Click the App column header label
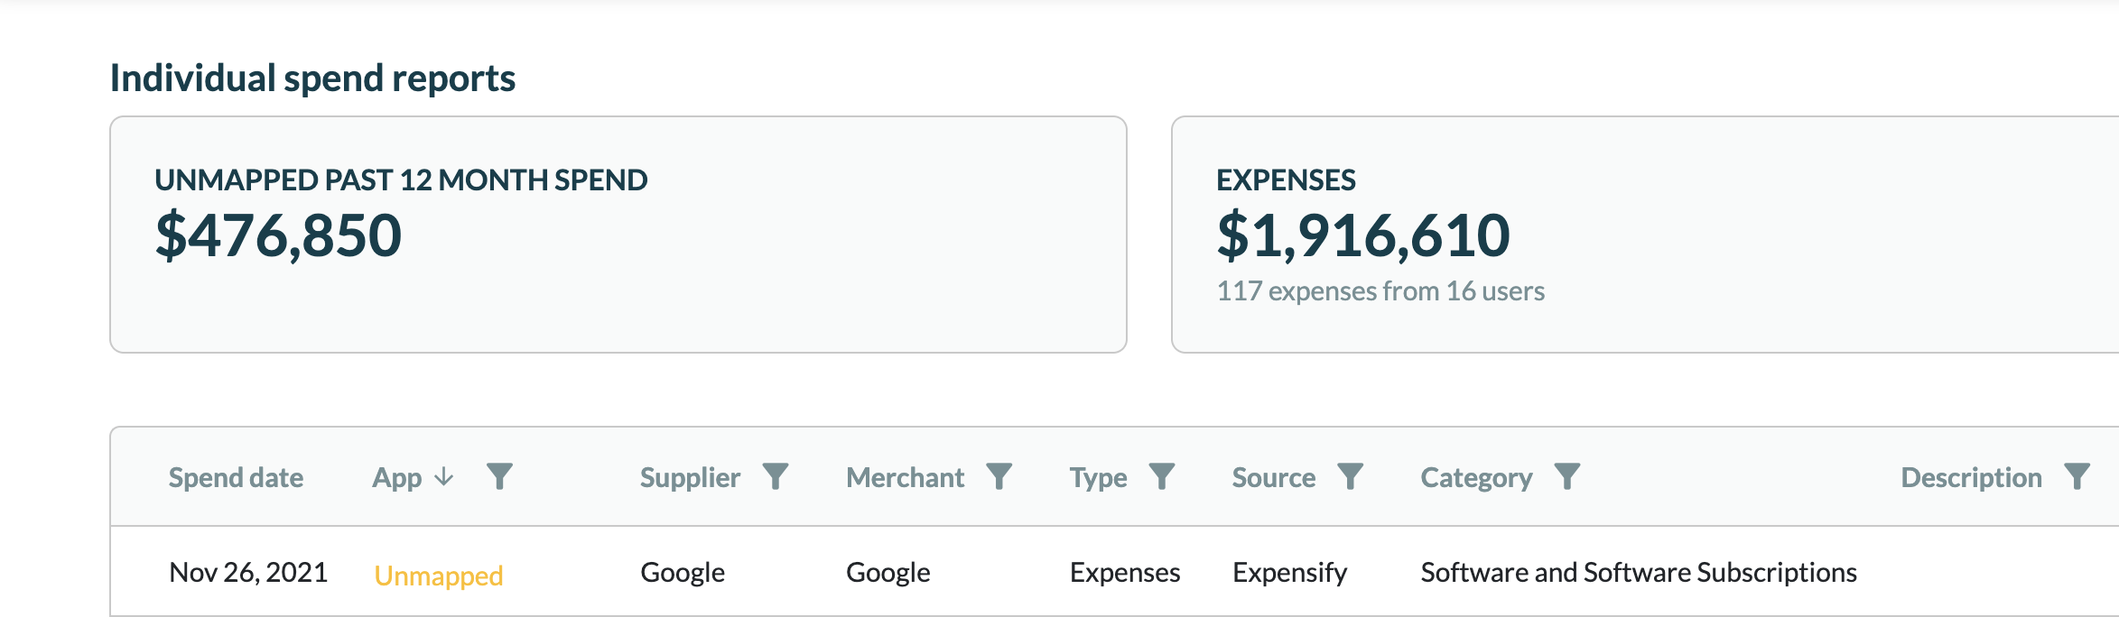2119x617 pixels. pos(396,477)
